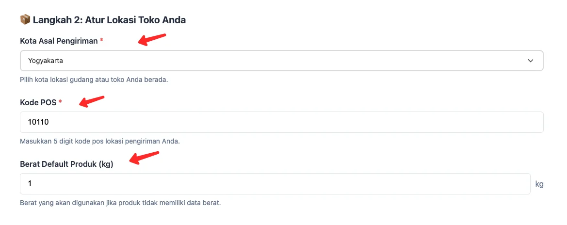Click red asterisk next to Kota Asal Pengiriman
Viewport: 567px width, 225px height.
pyautogui.click(x=101, y=41)
